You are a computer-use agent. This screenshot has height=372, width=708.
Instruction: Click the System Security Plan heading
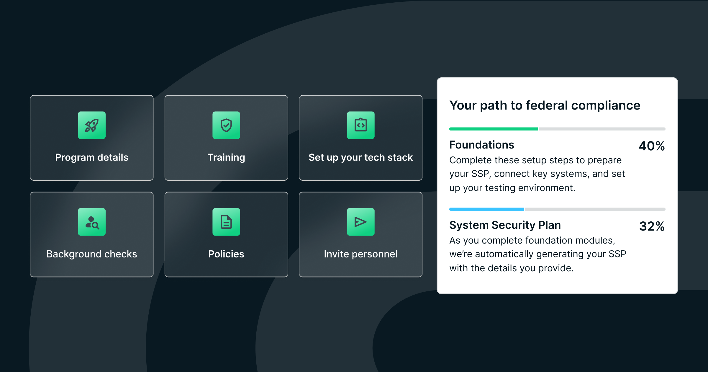tap(505, 225)
